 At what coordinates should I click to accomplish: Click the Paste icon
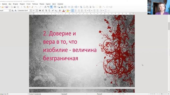28,7
